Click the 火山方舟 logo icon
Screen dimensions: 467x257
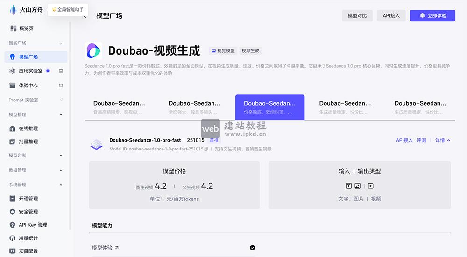click(13, 10)
